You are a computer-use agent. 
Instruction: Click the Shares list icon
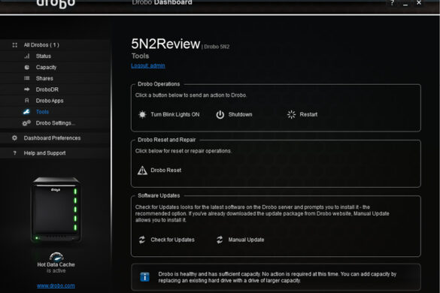26,78
